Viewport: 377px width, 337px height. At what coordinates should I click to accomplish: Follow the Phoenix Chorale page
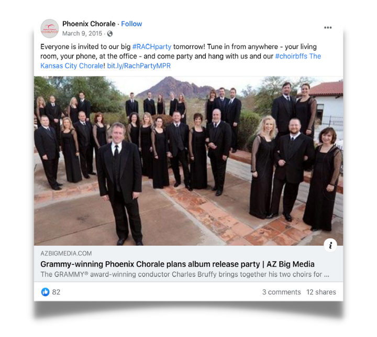pos(131,24)
